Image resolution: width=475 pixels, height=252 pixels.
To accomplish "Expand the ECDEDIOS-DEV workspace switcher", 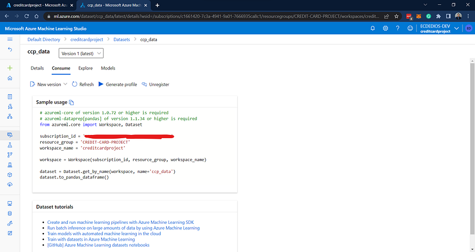I will click(x=456, y=28).
